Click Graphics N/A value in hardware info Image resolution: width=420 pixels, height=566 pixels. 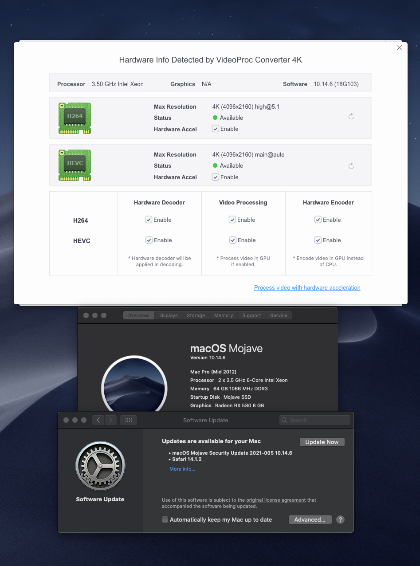(207, 84)
